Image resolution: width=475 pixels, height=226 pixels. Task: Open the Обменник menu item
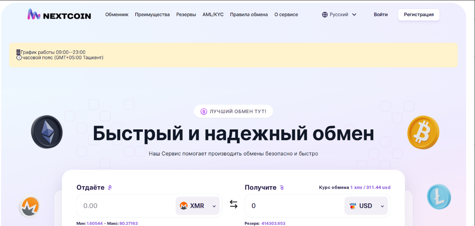[117, 15]
